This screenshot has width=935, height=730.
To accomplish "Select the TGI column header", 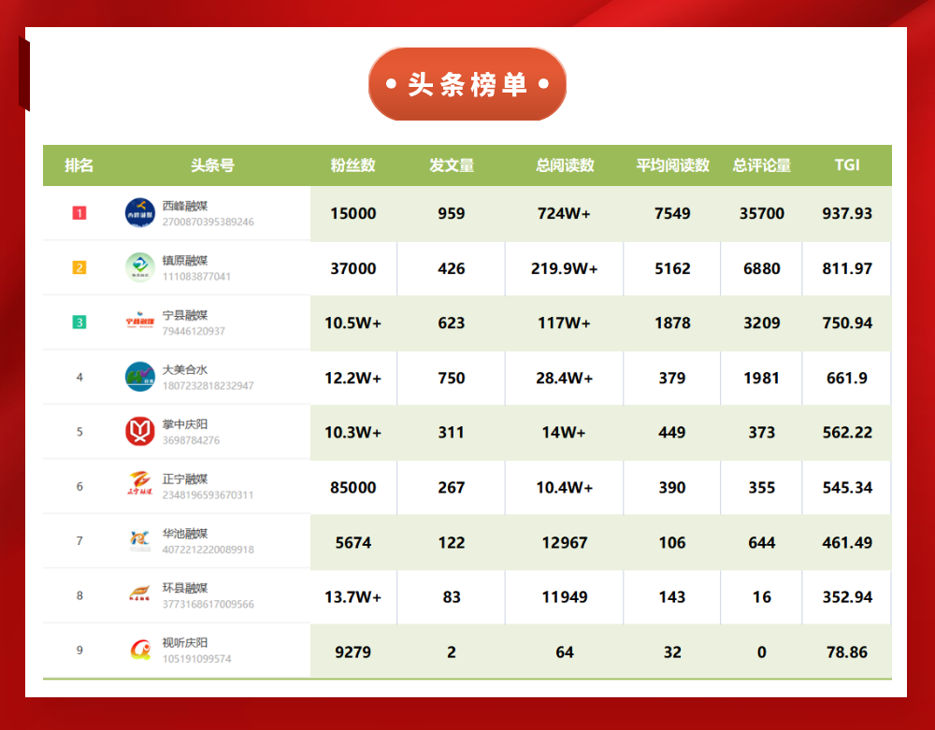I will click(847, 165).
